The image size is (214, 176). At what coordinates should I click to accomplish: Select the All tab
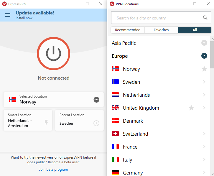195,30
